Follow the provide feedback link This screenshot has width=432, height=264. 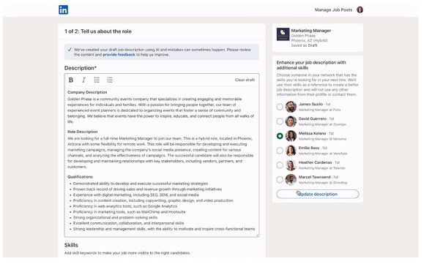coord(119,55)
